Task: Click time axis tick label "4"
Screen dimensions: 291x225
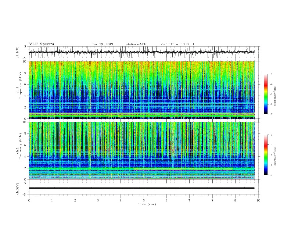Action: coord(121,200)
